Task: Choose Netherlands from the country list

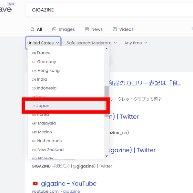Action: (x=66, y=141)
